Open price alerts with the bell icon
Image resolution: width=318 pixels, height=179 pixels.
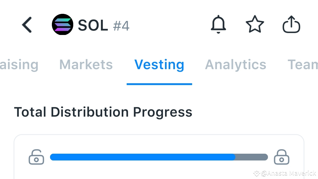(218, 25)
